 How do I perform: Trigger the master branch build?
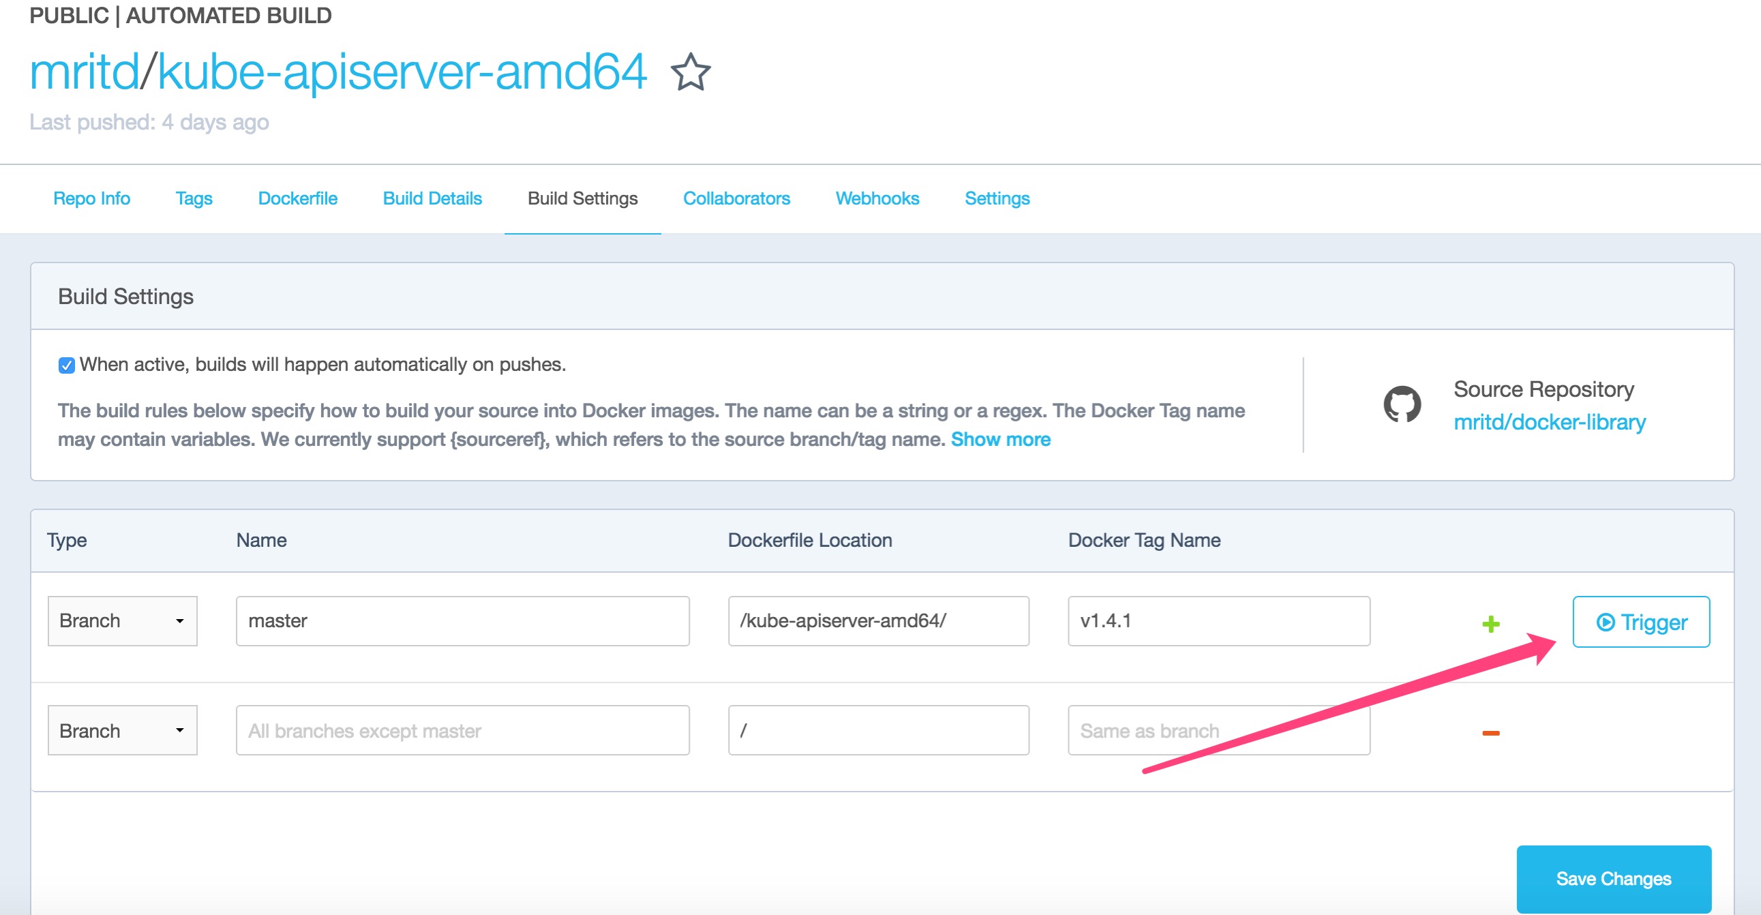1641,622
